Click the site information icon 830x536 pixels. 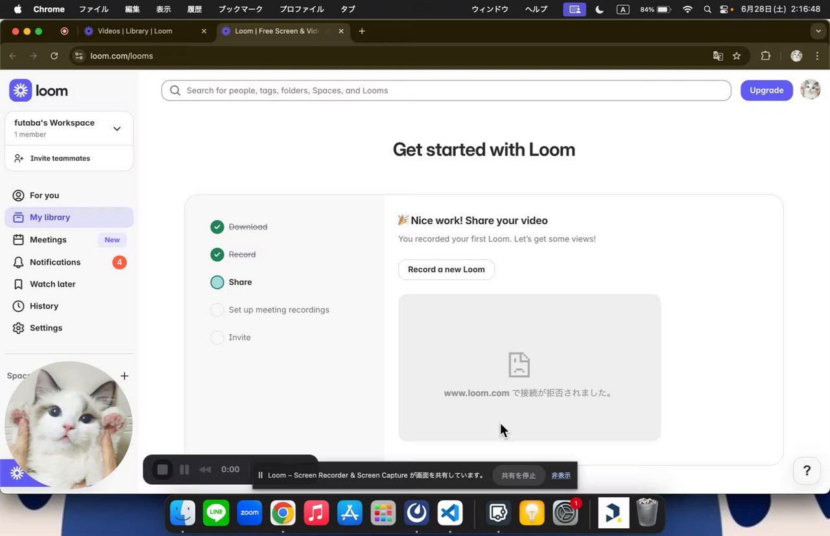[x=78, y=56]
